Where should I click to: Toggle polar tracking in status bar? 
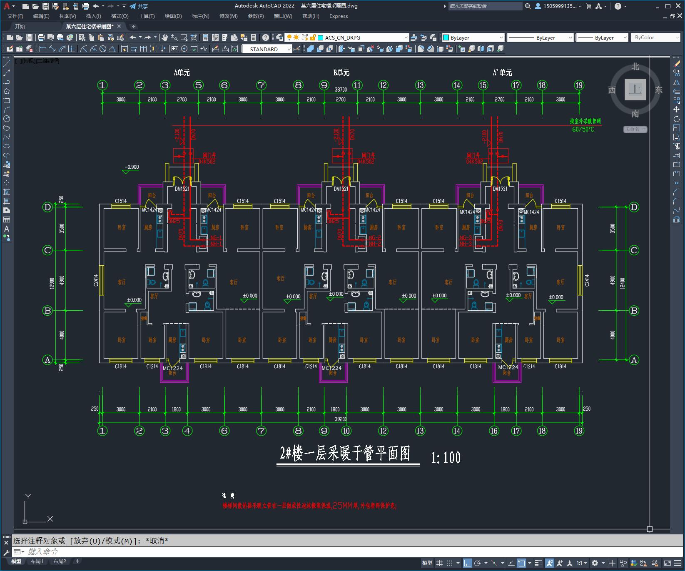477,563
